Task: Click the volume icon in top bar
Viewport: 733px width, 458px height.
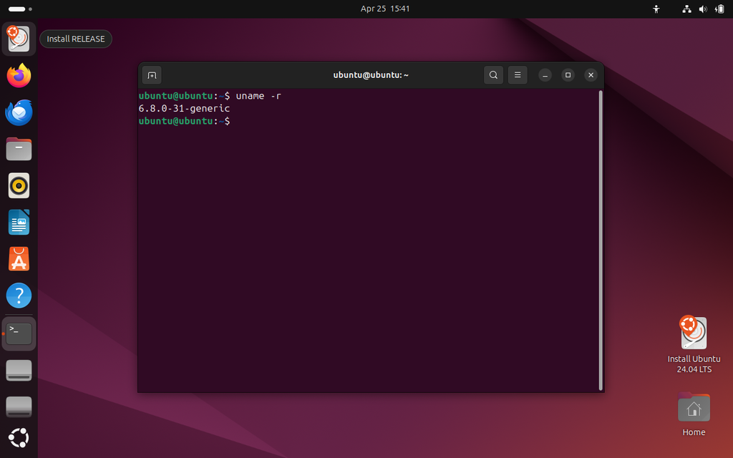Action: [x=702, y=9]
